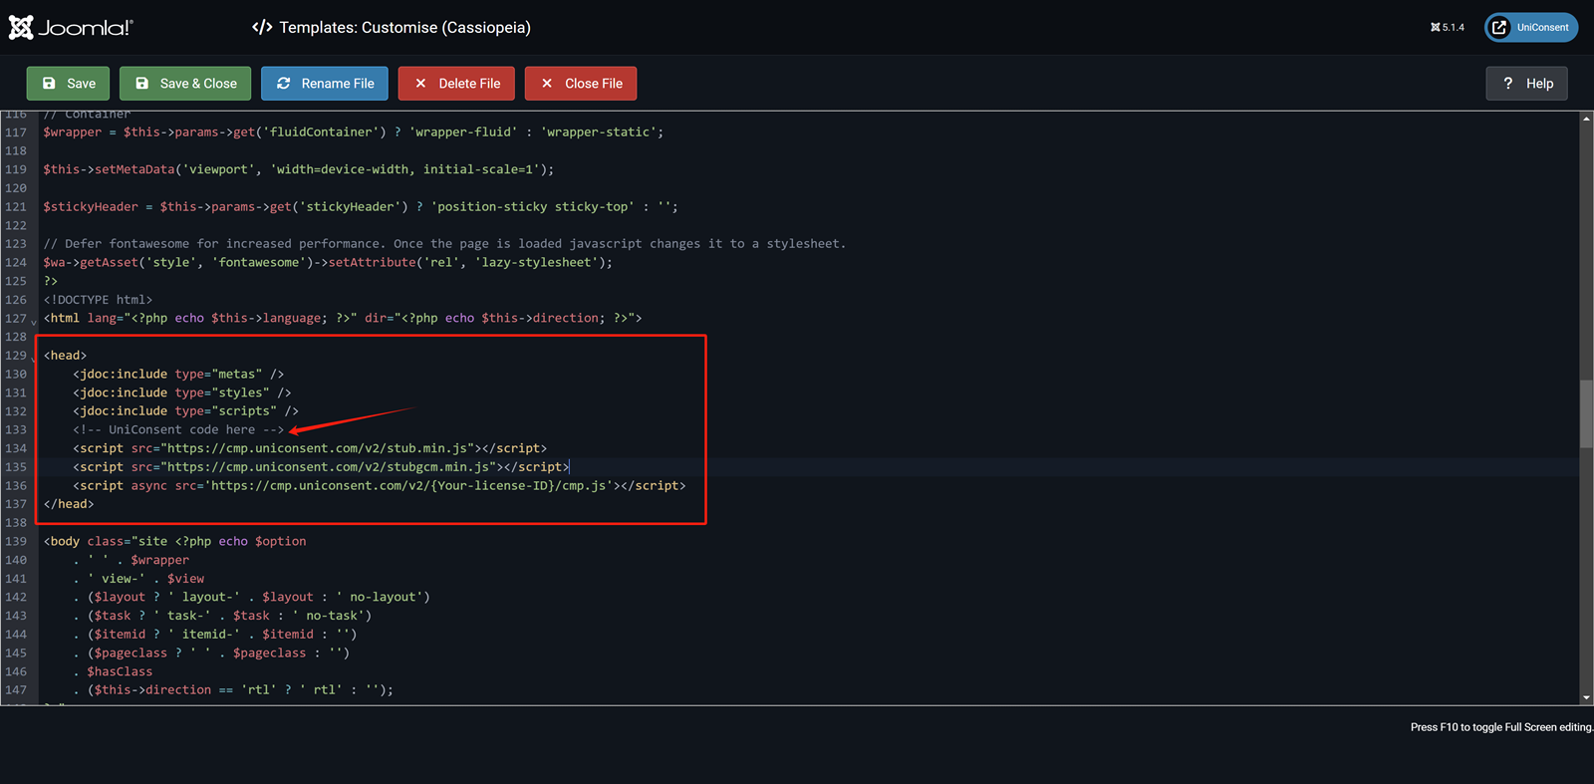Click the disk icon in Save & Close
The height and width of the screenshot is (784, 1594).
[141, 84]
